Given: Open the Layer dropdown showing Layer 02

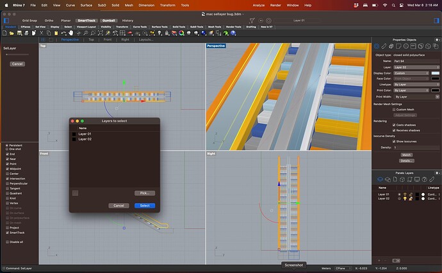Looking at the screenshot, I should 416,67.
